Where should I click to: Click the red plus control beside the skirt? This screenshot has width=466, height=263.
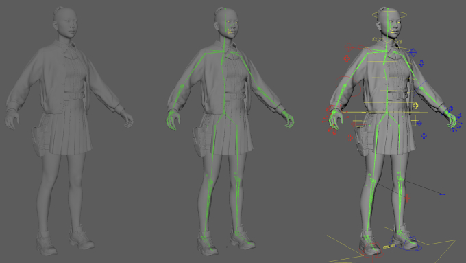coord(349,137)
